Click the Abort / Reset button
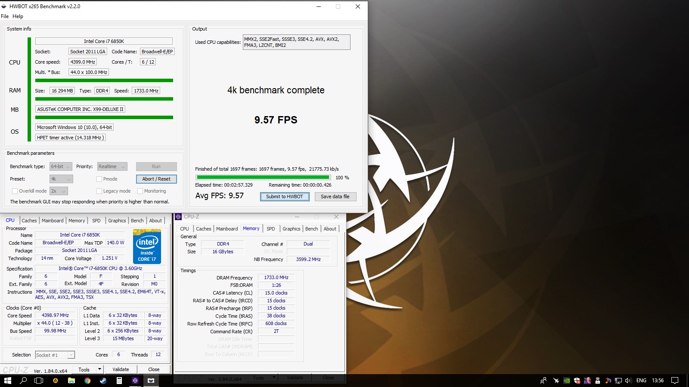 coord(156,179)
